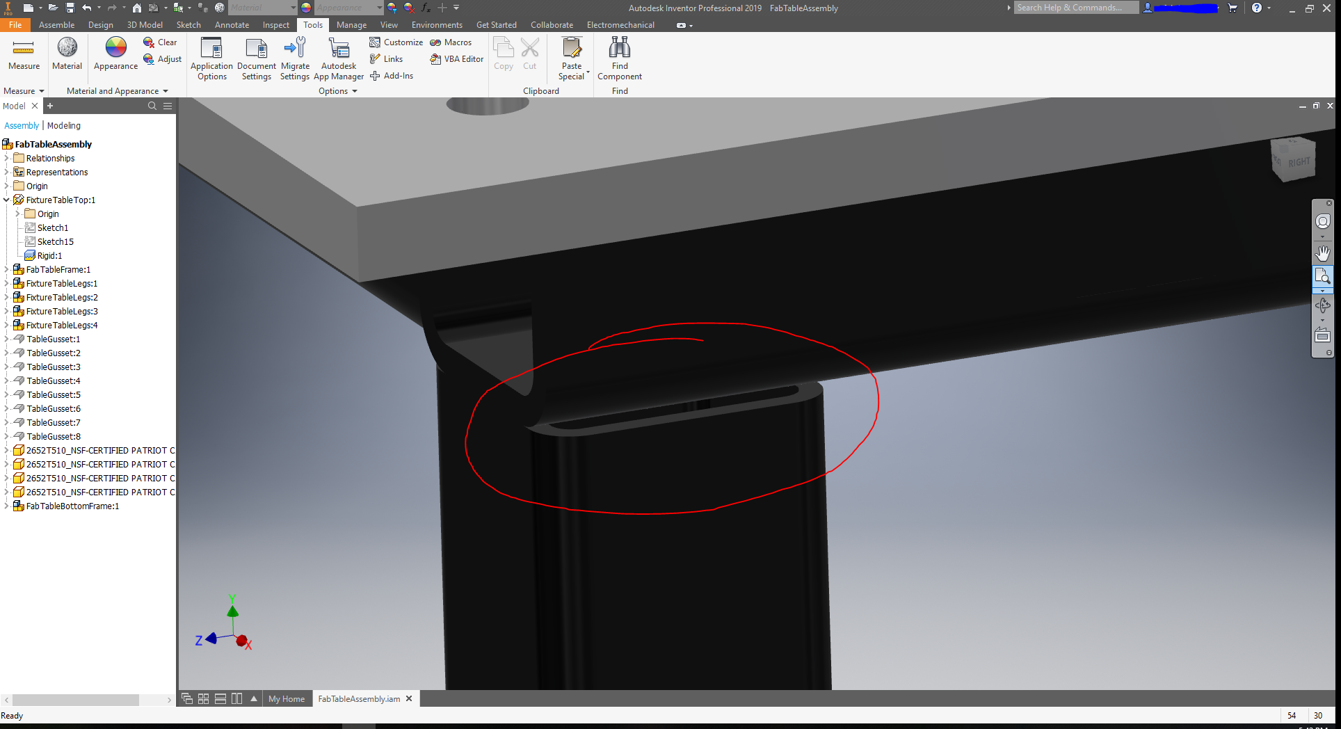Switch to the Inspect ribbon tab
Viewport: 1341px width, 729px height.
pyautogui.click(x=275, y=24)
